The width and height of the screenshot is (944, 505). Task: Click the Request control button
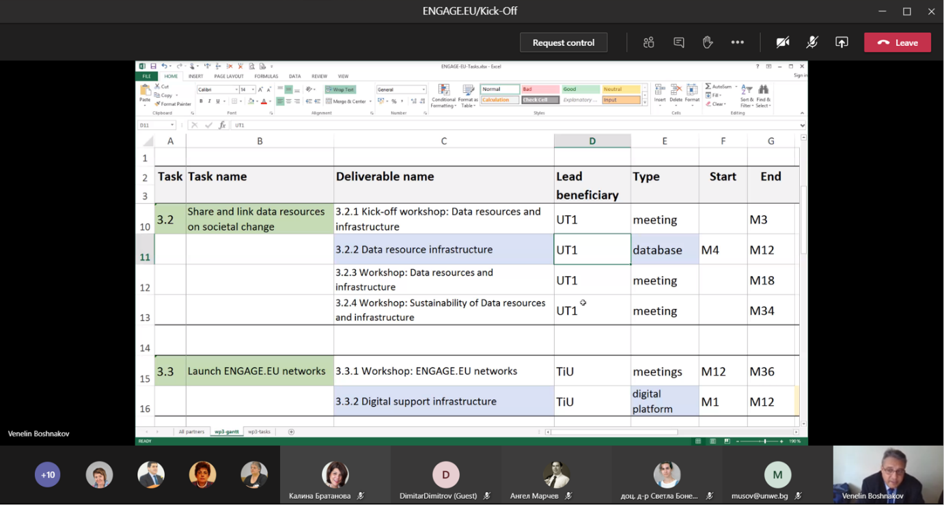[x=564, y=42]
